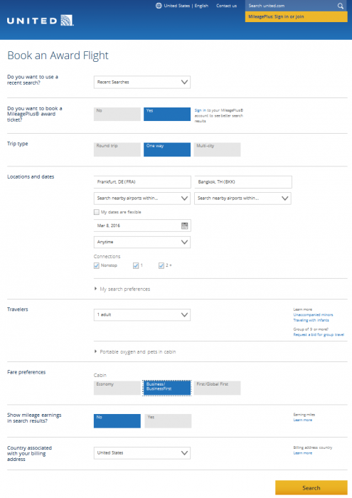Expand Portable oxygen and pets in cabin
This screenshot has height=498, width=352.
click(x=95, y=351)
